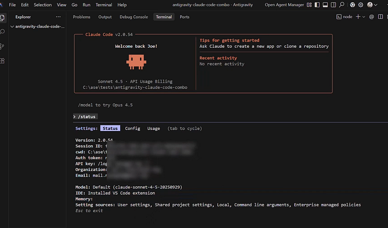Select the Config settings tab in Claude Code

tap(132, 128)
